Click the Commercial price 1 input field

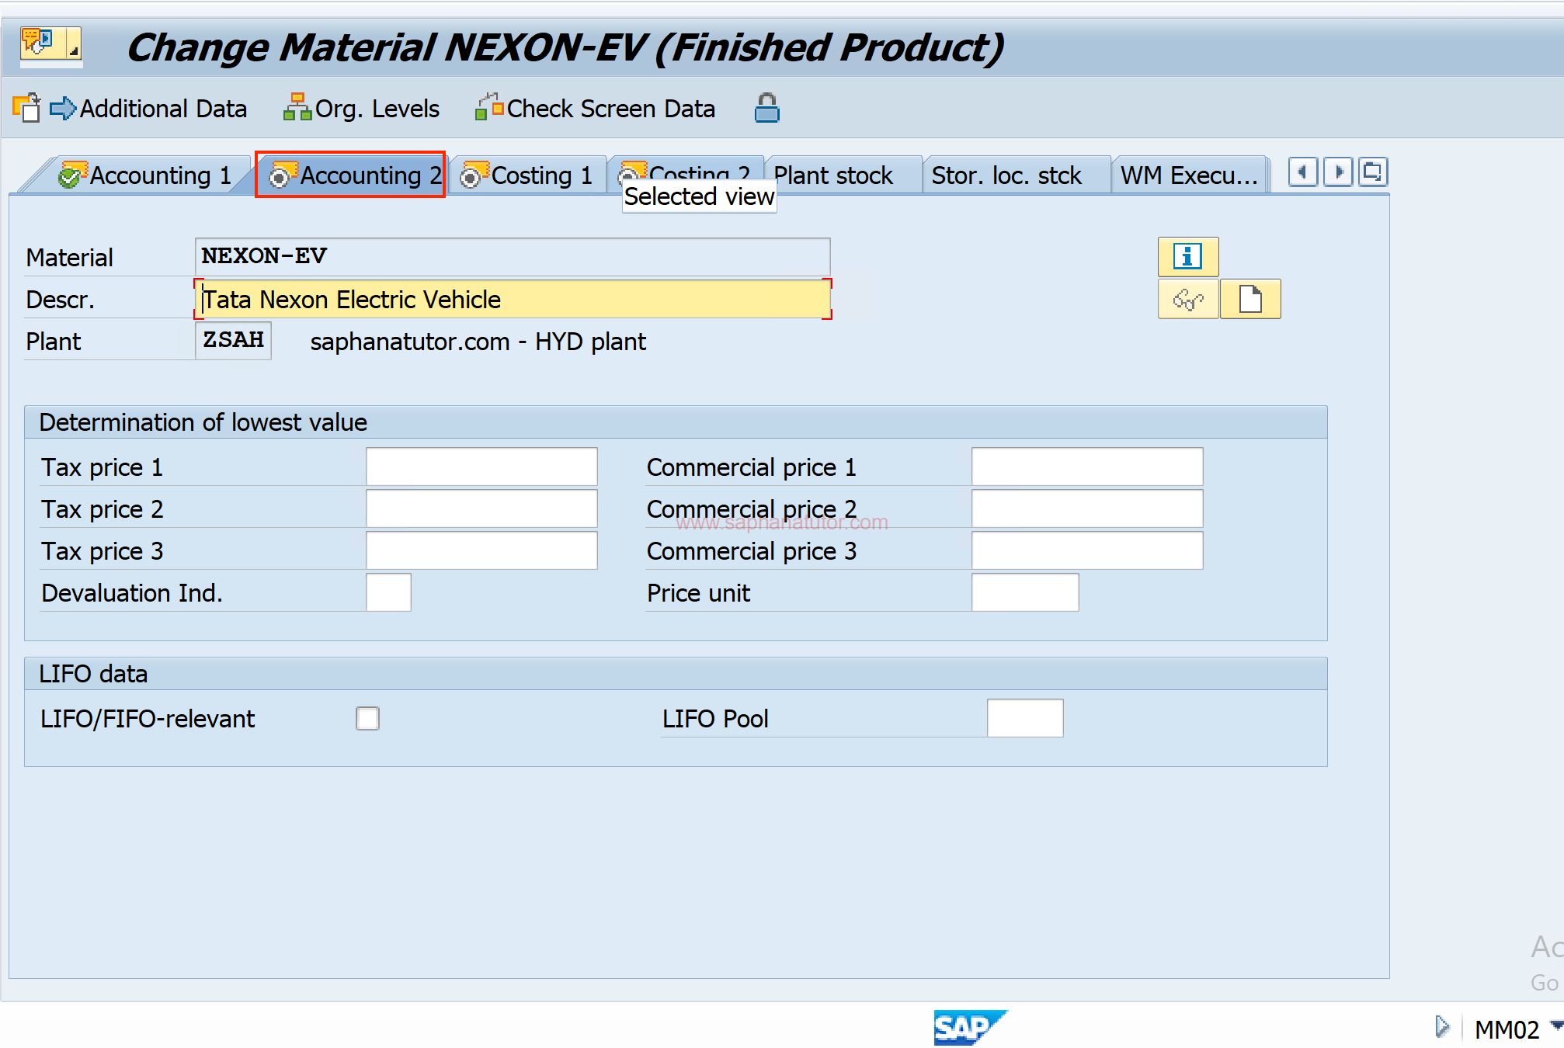[1087, 467]
